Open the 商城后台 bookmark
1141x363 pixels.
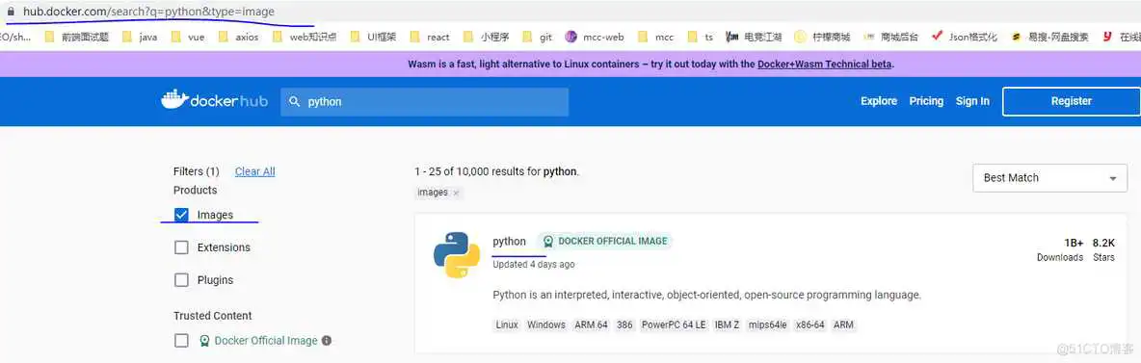coord(890,38)
